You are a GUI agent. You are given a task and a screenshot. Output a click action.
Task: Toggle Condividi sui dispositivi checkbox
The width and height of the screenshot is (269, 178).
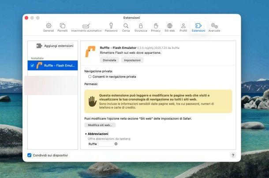(30, 155)
